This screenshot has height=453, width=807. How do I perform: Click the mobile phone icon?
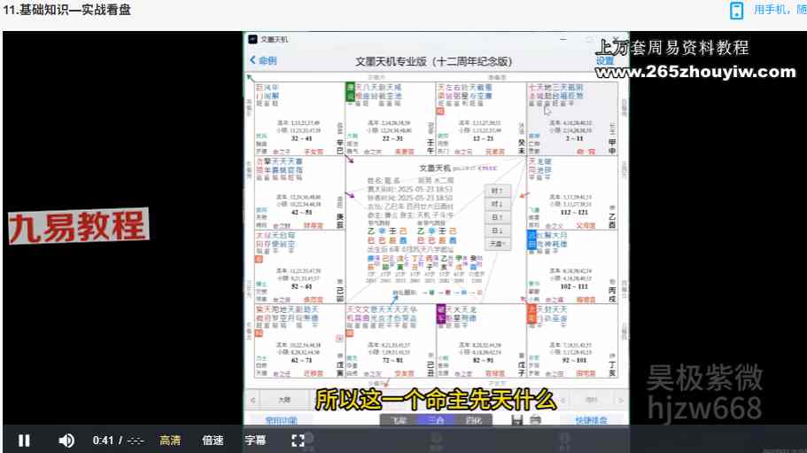[736, 11]
